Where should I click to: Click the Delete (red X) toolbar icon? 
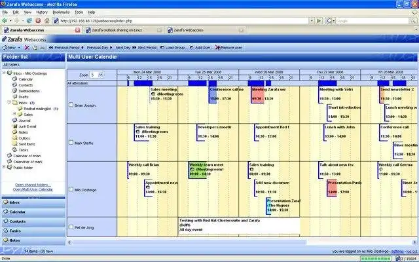pos(27,48)
